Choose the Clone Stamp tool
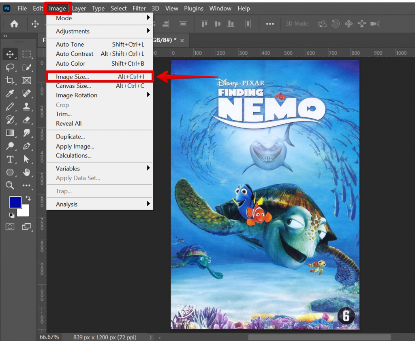Screen dimensions: 415x341 coord(27,107)
